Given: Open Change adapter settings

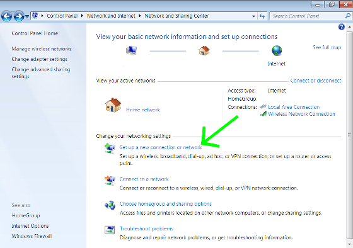Looking at the screenshot, I should tap(39, 59).
